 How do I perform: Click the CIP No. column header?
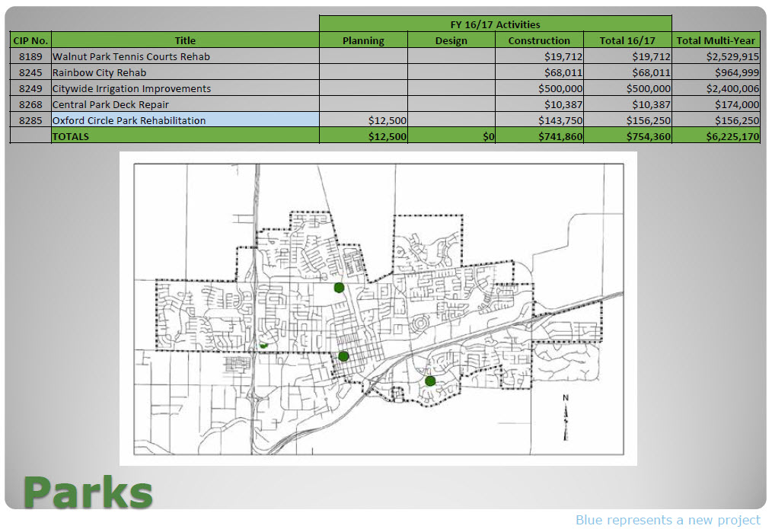[x=30, y=40]
